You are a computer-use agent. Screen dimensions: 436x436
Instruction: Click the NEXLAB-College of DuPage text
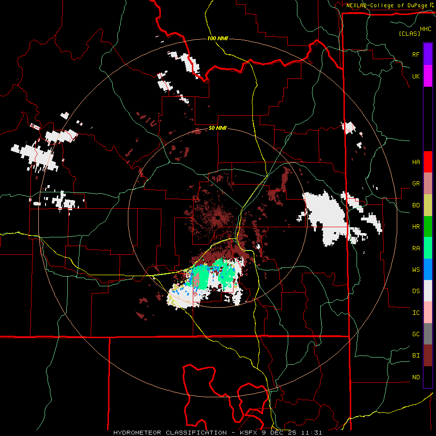[387, 5]
